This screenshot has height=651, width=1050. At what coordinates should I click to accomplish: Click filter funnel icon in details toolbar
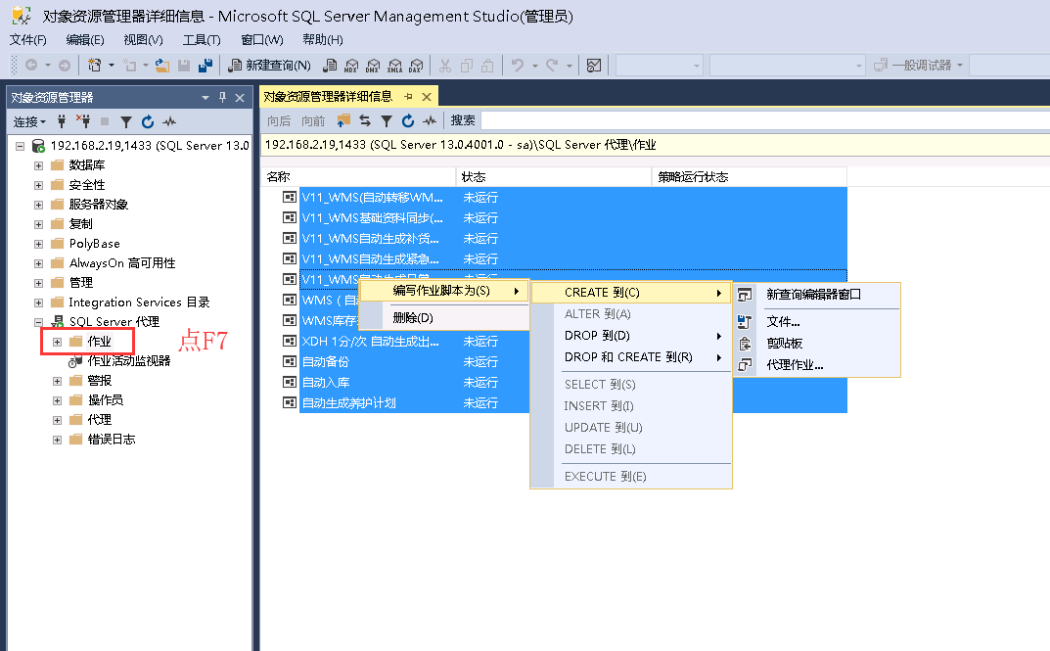click(387, 119)
